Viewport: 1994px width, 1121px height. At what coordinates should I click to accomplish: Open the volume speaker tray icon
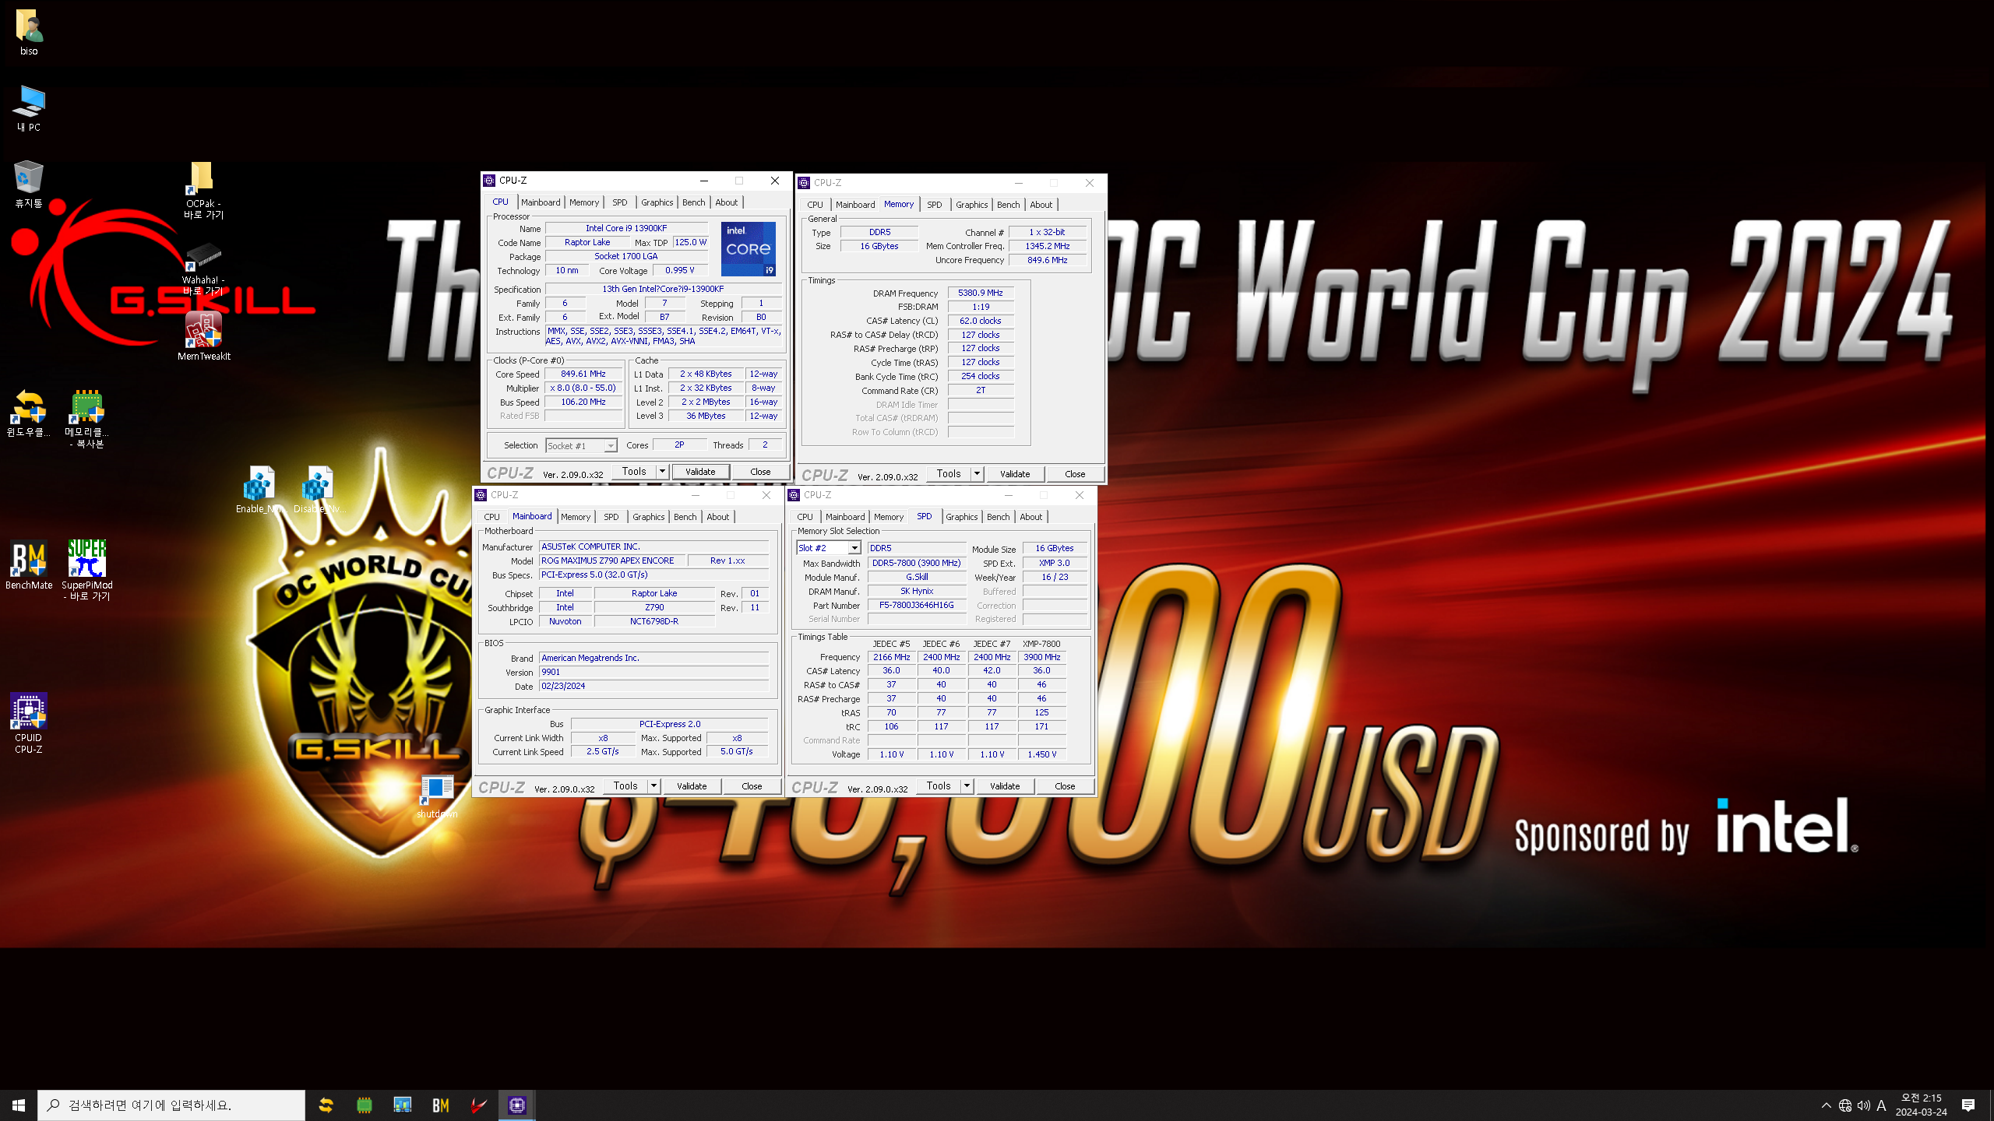[1863, 1105]
